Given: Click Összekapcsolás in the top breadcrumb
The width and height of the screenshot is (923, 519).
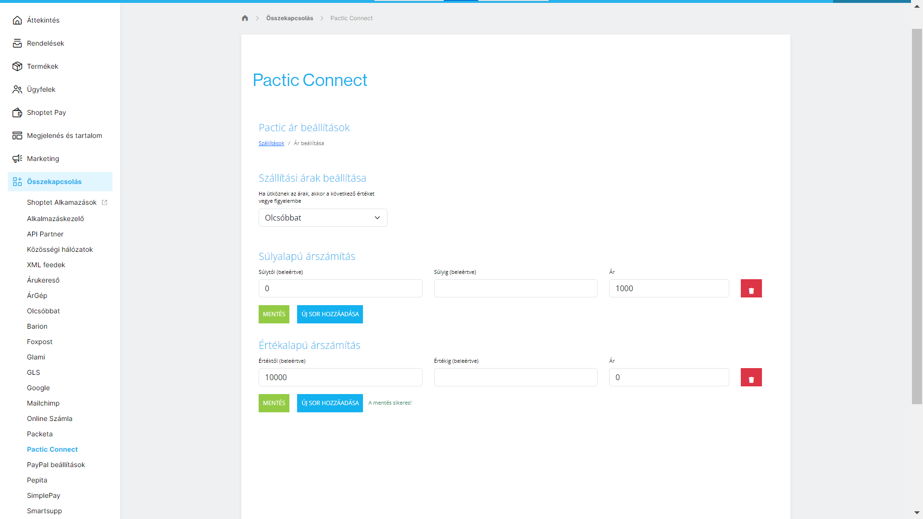Looking at the screenshot, I should click(x=289, y=18).
